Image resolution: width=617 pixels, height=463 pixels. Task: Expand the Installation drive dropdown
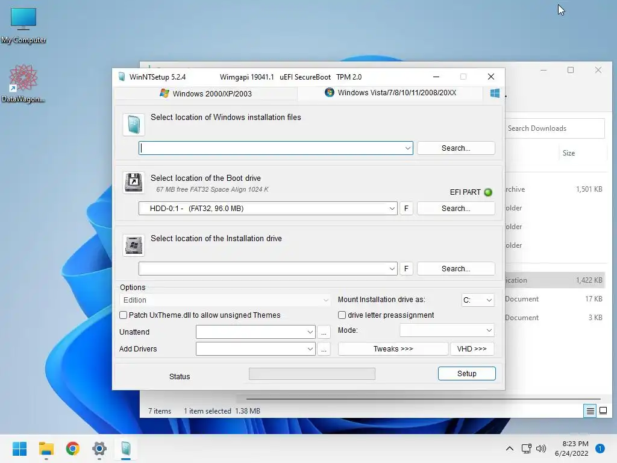pos(392,268)
